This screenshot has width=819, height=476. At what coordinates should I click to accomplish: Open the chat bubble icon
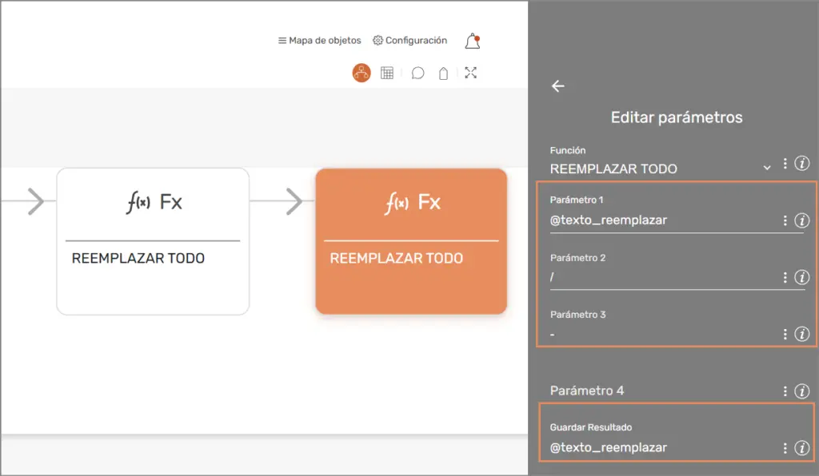(x=417, y=73)
